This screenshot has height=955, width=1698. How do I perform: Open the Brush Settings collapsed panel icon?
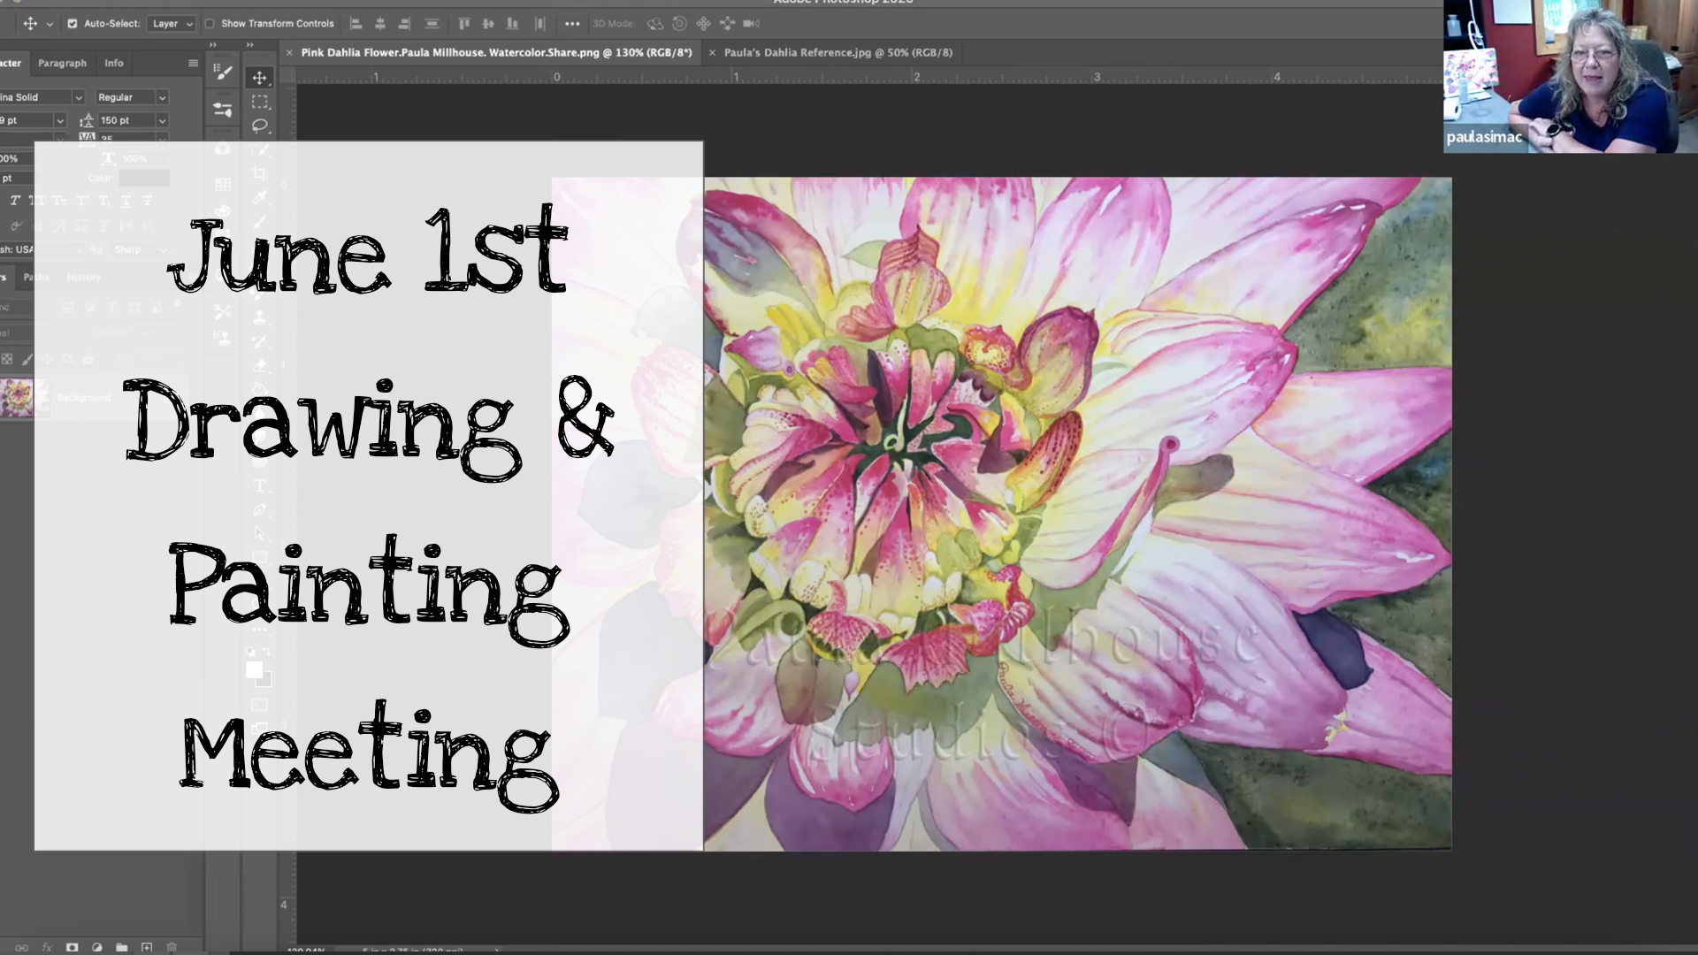coord(223,74)
